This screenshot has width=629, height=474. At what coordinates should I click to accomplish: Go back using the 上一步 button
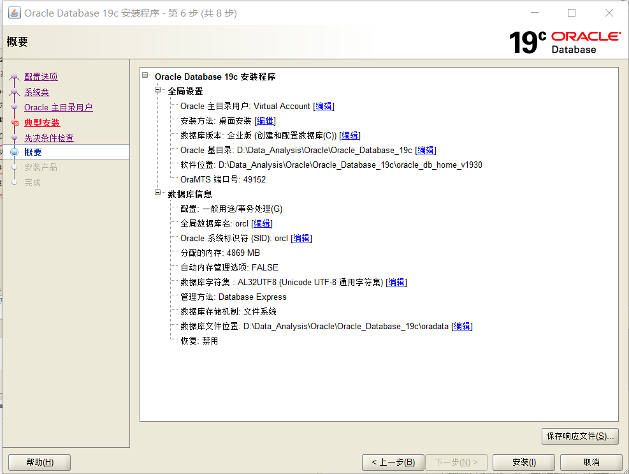coord(393,462)
